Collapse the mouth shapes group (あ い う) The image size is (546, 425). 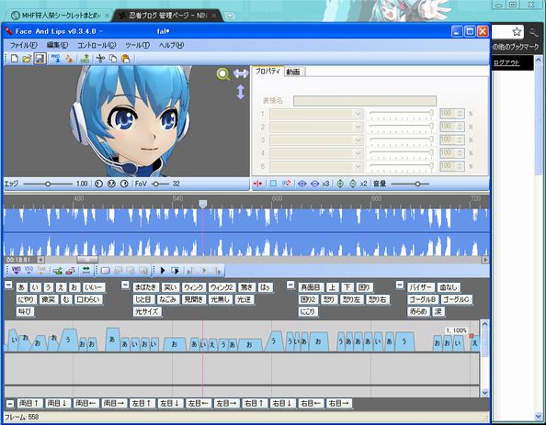[x=8, y=285]
